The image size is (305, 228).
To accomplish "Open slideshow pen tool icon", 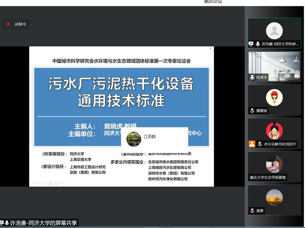I will tap(44, 183).
